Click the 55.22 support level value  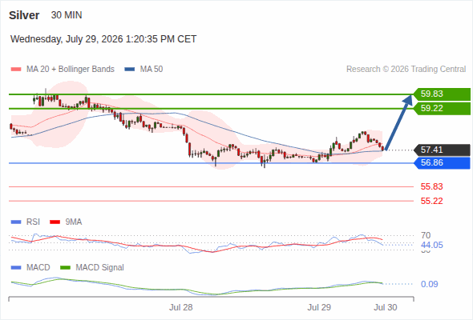(431, 201)
